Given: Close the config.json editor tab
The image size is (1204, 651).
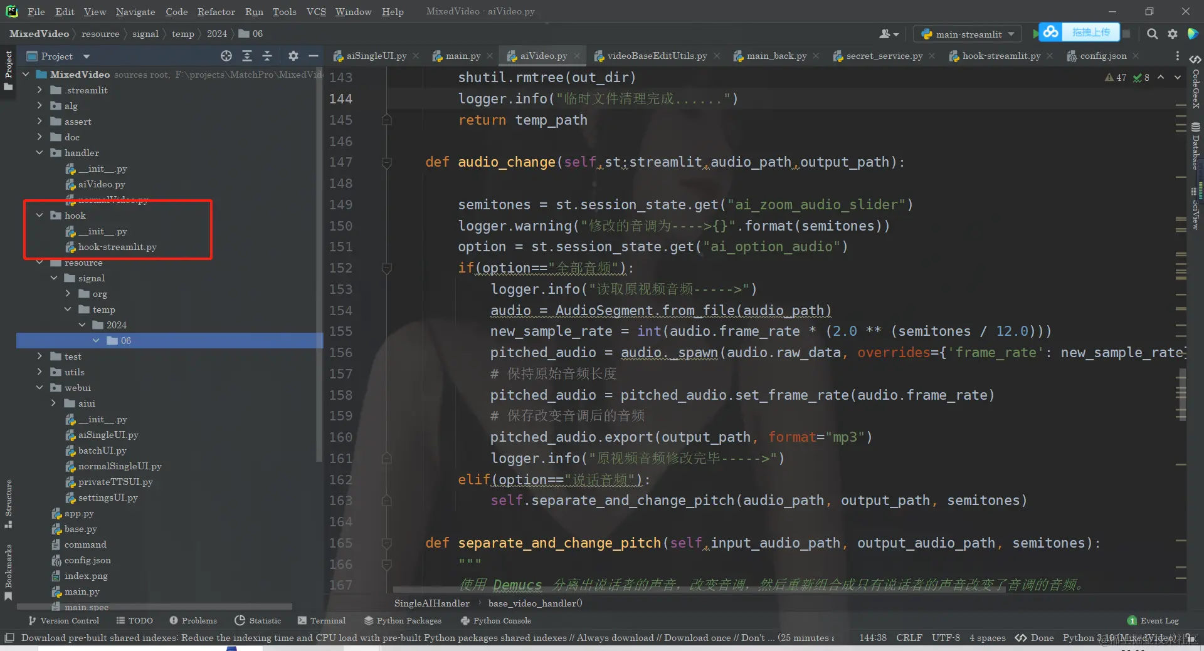Looking at the screenshot, I should point(1136,56).
